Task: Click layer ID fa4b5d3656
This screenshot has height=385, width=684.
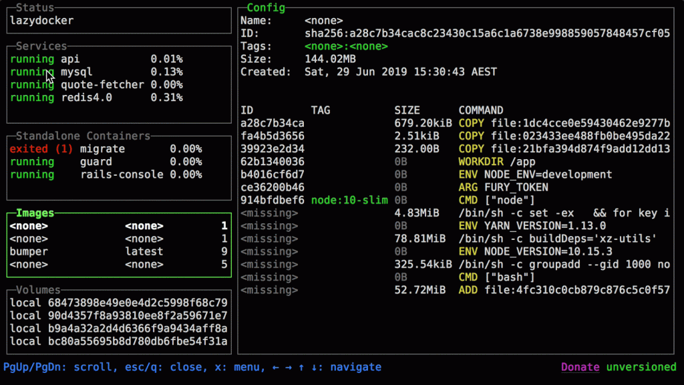Action: [273, 136]
